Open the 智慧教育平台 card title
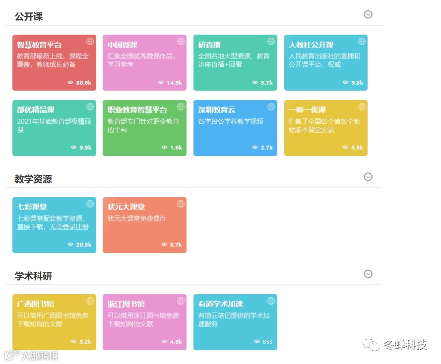 tap(39, 45)
